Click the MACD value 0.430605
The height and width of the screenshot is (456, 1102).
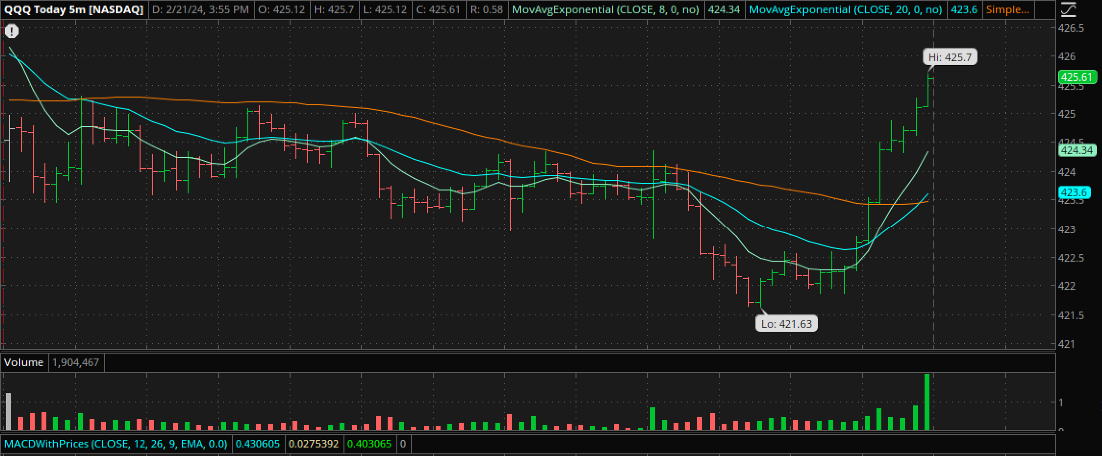pos(257,444)
